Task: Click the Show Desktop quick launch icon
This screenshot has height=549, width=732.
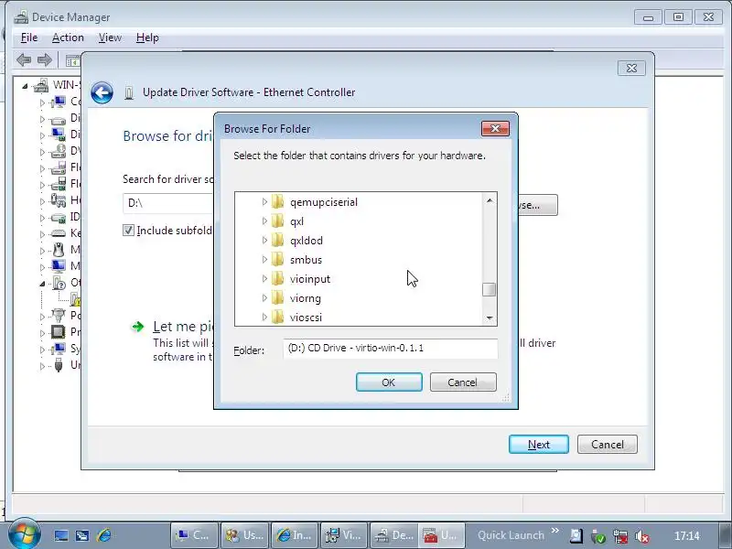Action: [x=61, y=535]
